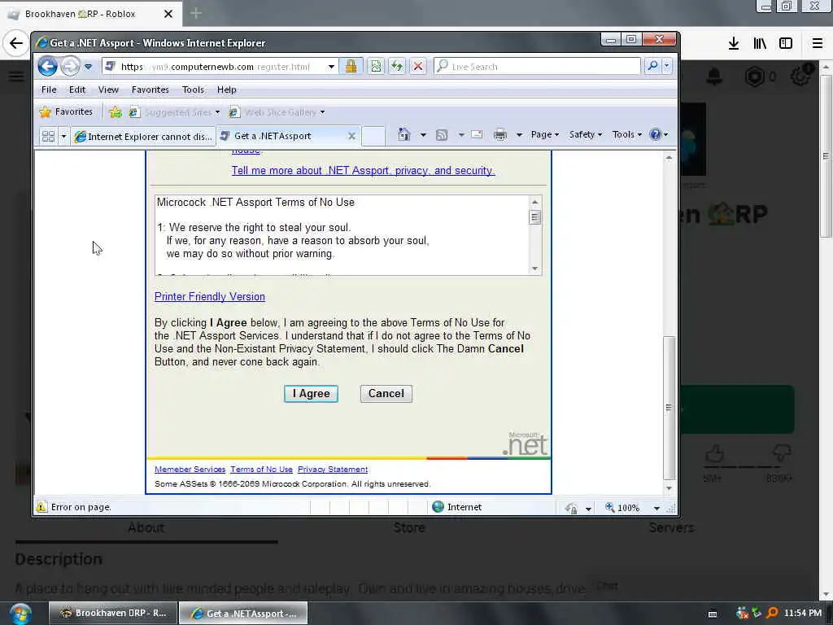Open Firefox hamburger menu
Image resolution: width=833 pixels, height=625 pixels.
click(x=817, y=43)
